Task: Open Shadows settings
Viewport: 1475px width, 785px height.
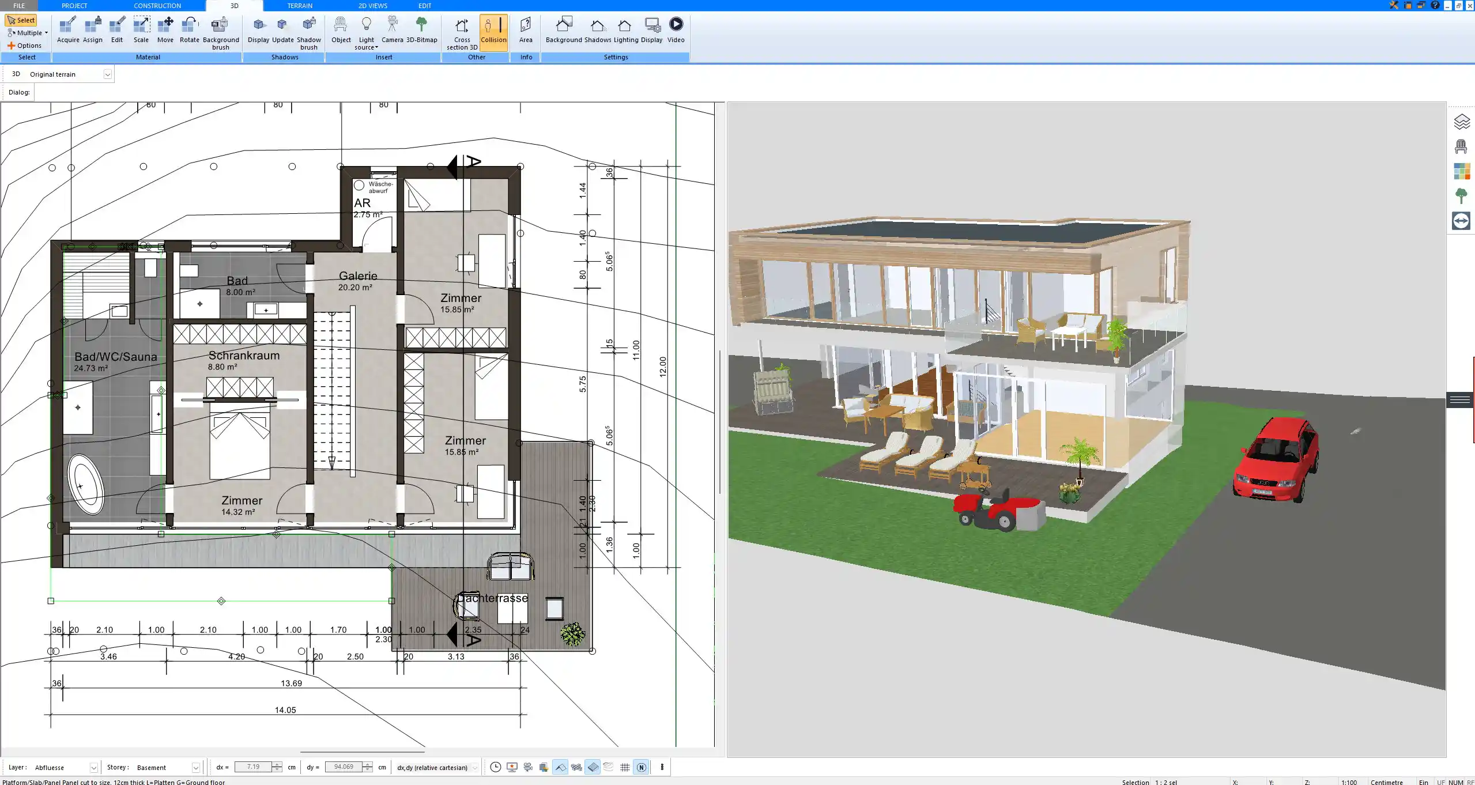Action: point(598,30)
